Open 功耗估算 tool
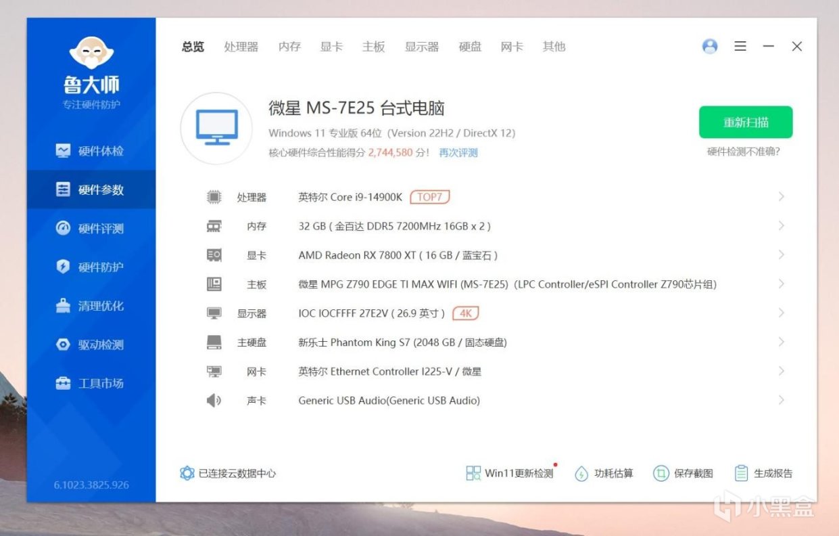This screenshot has width=839, height=536. click(x=604, y=474)
